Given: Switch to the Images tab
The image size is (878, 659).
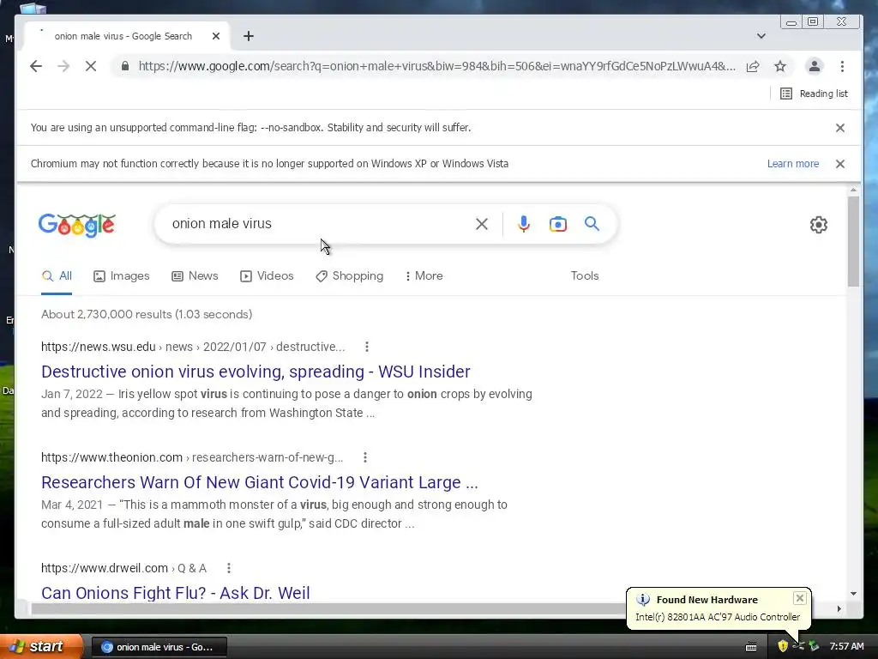Looking at the screenshot, I should 122,275.
